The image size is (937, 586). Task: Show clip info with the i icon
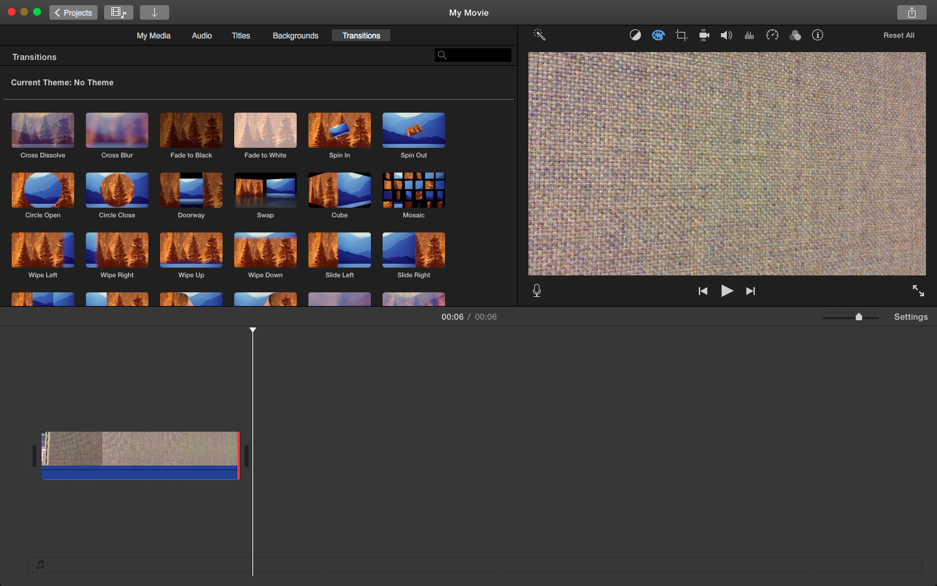coord(818,35)
